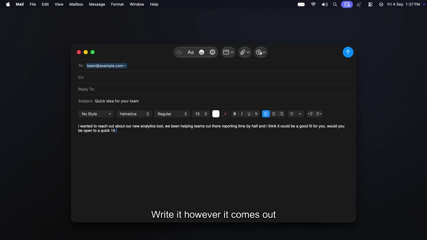This screenshot has height=240, width=427.
Task: Open the Window menu
Action: (x=137, y=4)
